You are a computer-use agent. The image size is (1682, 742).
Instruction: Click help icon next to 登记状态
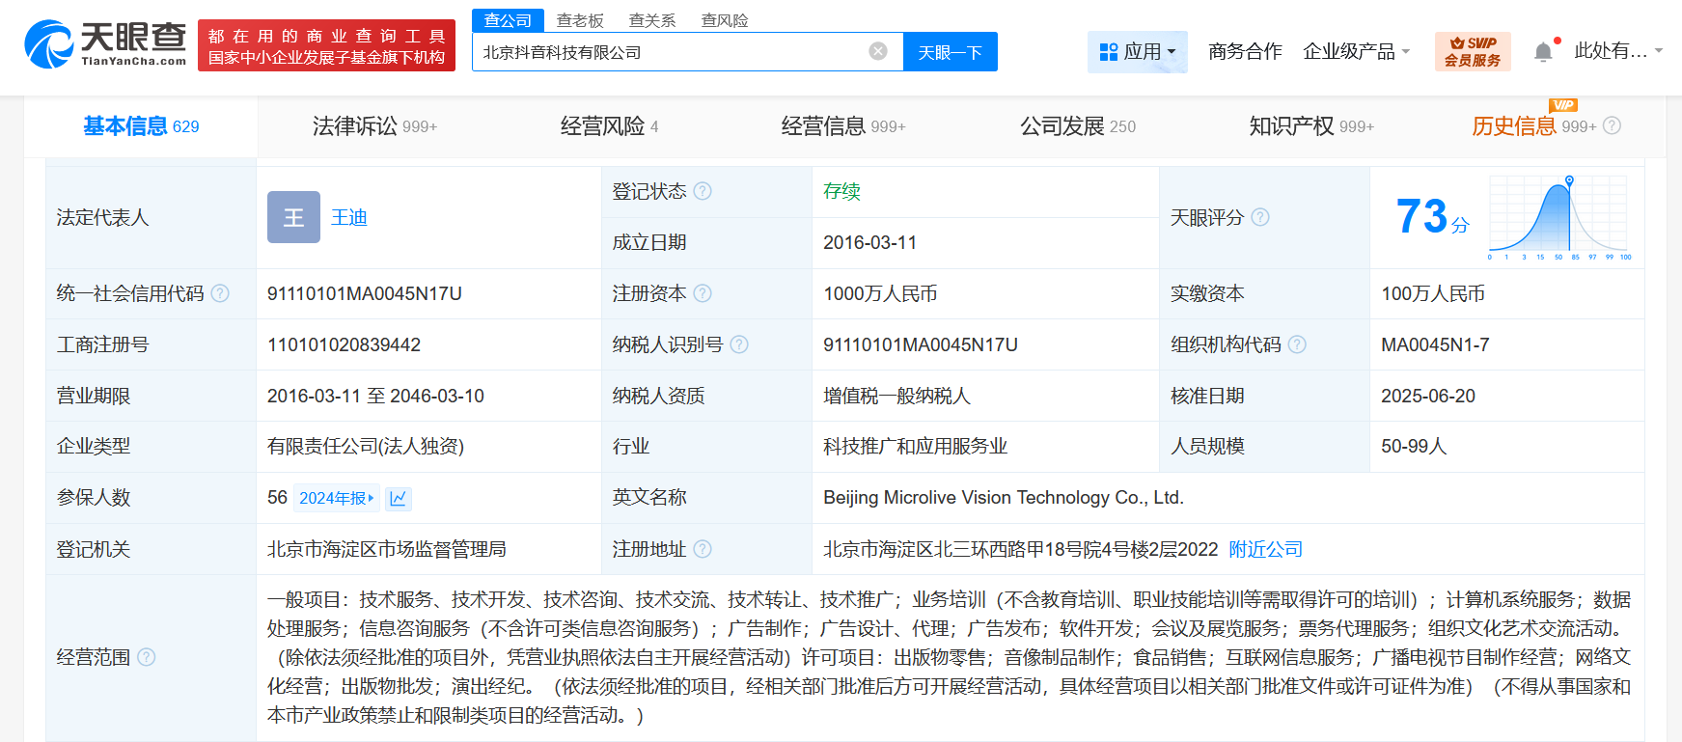pyautogui.click(x=703, y=191)
